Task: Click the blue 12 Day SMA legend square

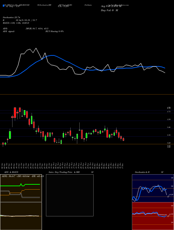Action: tap(3, 6)
